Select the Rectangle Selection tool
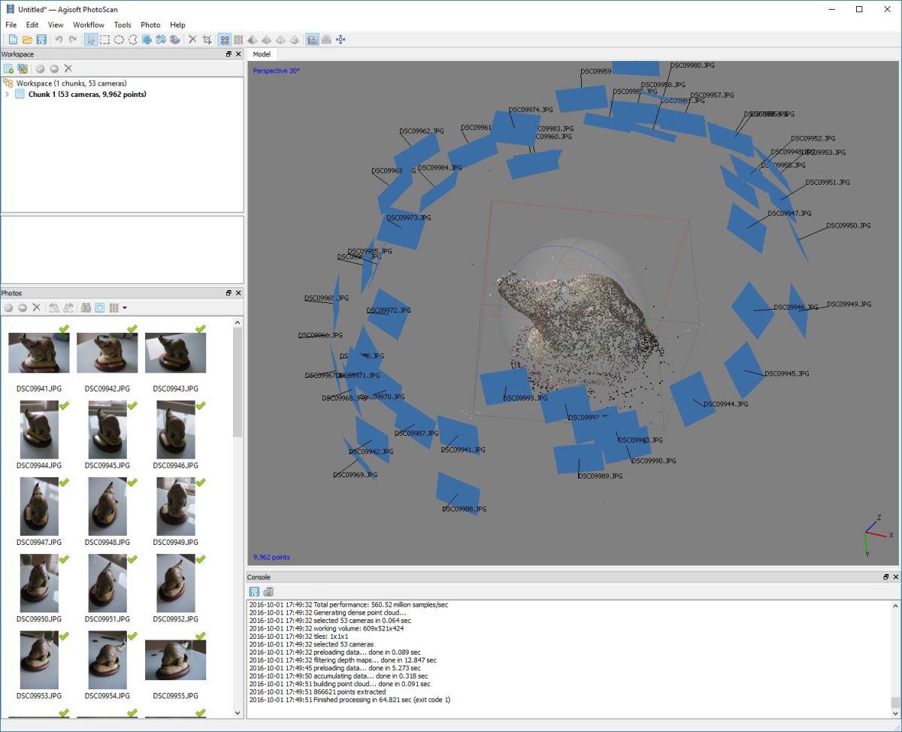Image resolution: width=902 pixels, height=732 pixels. (x=104, y=39)
